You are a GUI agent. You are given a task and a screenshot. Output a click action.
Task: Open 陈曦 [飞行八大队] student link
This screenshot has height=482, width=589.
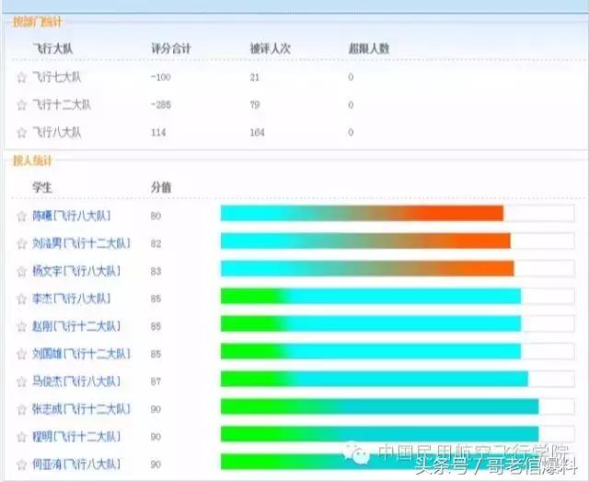pos(72,216)
